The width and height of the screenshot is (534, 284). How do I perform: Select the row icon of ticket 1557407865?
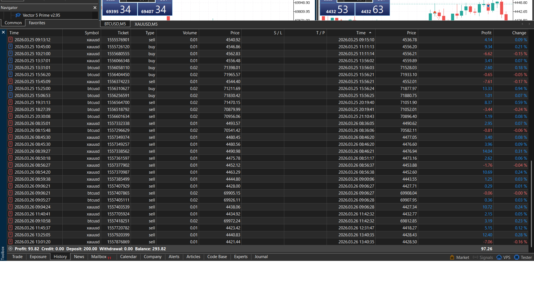coord(11,193)
